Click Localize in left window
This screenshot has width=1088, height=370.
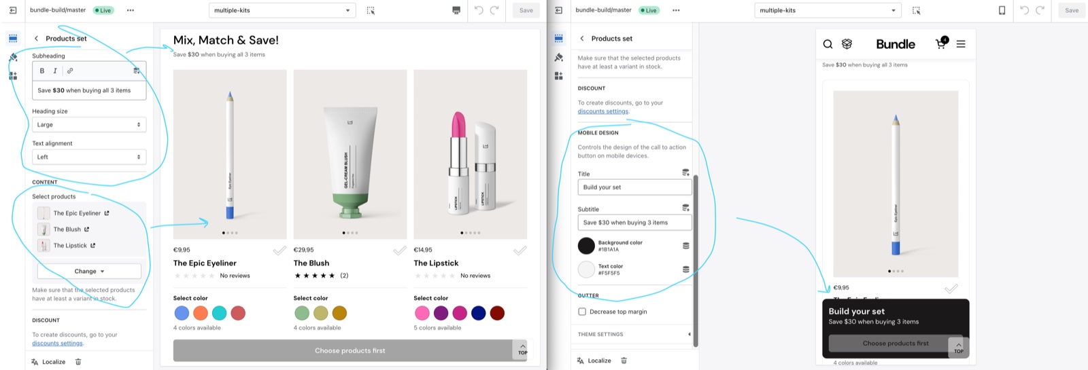(x=49, y=362)
